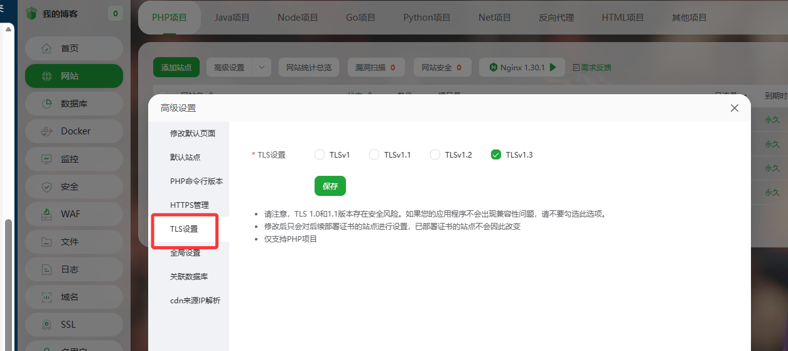Click the certificate icon beside SSL
The image size is (788, 351).
(46, 325)
